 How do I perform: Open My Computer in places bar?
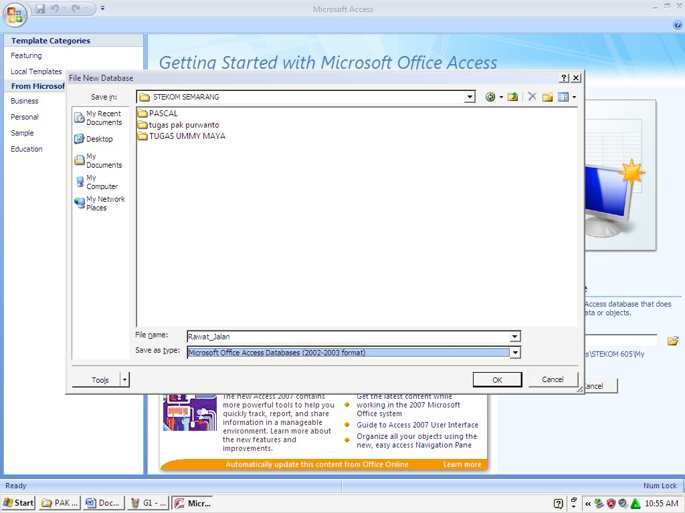(100, 182)
